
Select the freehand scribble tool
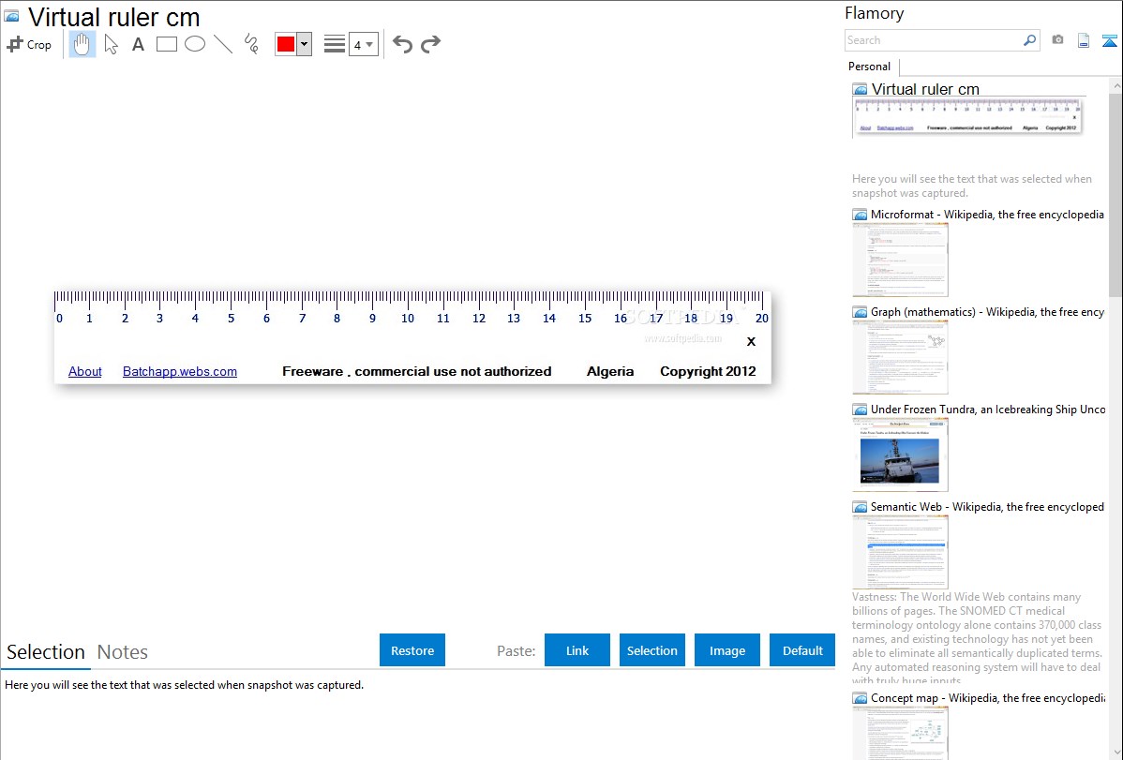click(251, 44)
